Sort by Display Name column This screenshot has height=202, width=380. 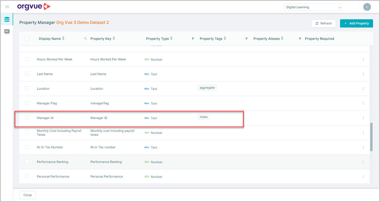click(x=63, y=39)
